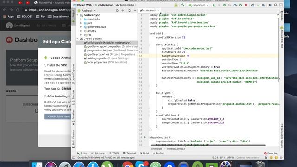The image size is (297, 167).
Task: Open the Build Variants side panel
Action: click(73, 139)
